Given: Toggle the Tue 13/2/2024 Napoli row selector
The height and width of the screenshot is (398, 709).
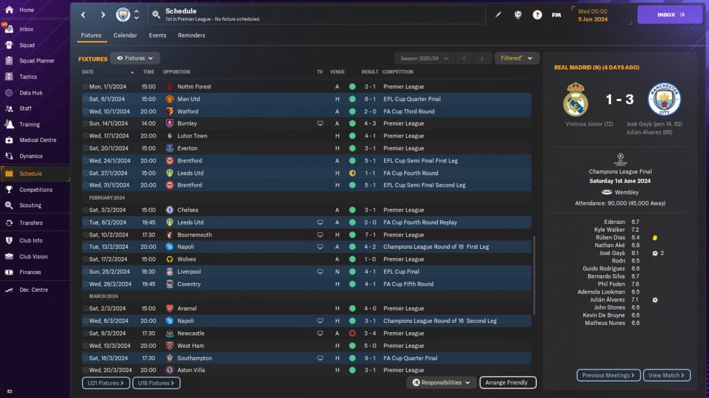Looking at the screenshot, I should tap(85, 247).
